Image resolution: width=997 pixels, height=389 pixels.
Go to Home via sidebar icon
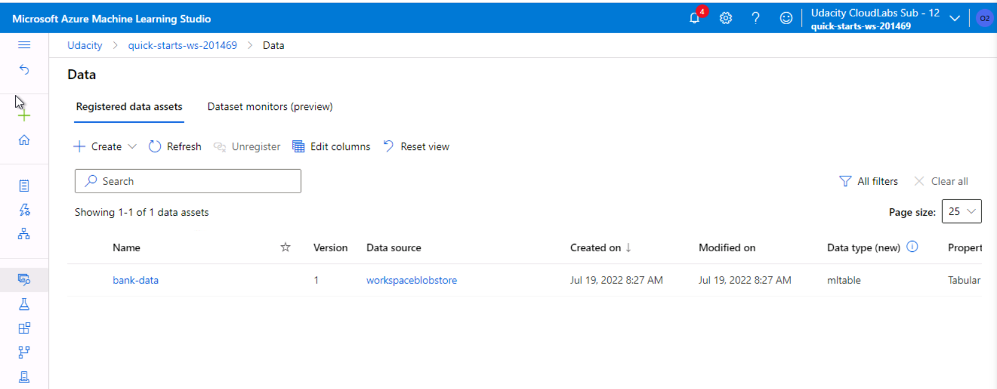pos(24,140)
